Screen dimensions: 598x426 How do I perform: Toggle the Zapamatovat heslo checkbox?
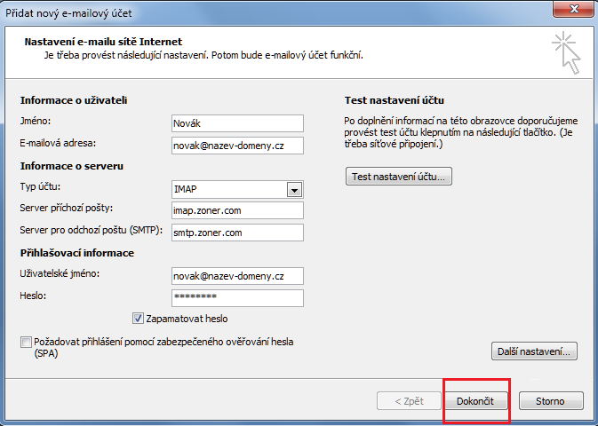pos(138,319)
